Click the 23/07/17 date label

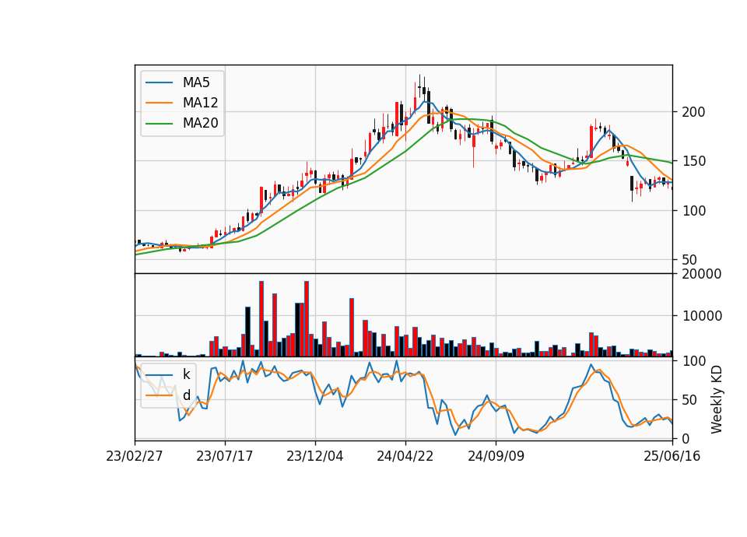pyautogui.click(x=225, y=457)
